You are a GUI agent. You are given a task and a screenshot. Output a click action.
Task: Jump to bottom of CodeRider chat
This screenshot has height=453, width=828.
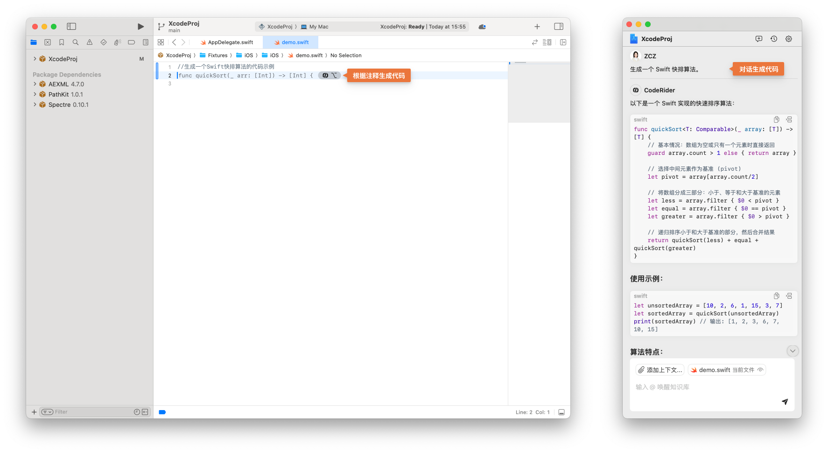(x=793, y=351)
